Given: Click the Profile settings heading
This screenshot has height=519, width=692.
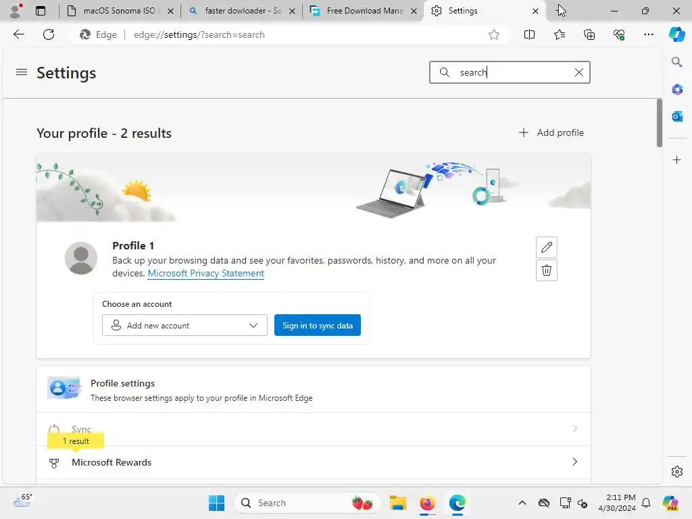Looking at the screenshot, I should (x=122, y=384).
